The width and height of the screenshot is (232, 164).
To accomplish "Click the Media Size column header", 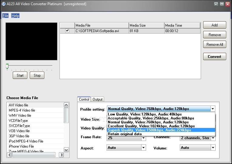I will 146,25.
